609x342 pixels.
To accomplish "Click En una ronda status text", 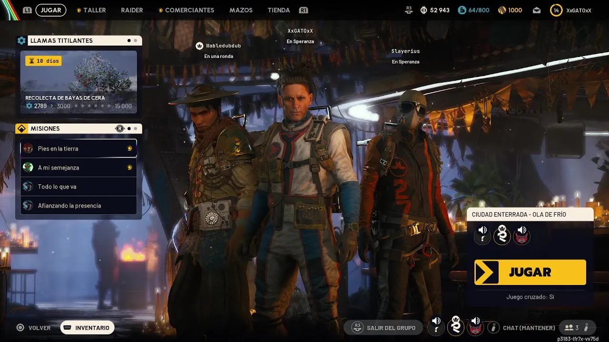I will 218,56.
